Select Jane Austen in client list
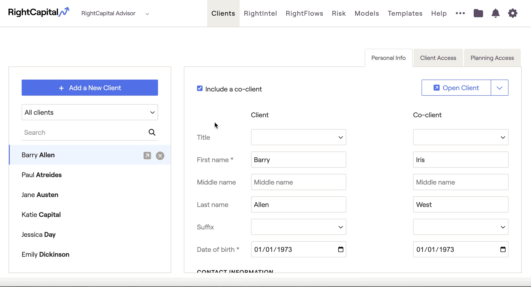The image size is (531, 287). (90, 195)
